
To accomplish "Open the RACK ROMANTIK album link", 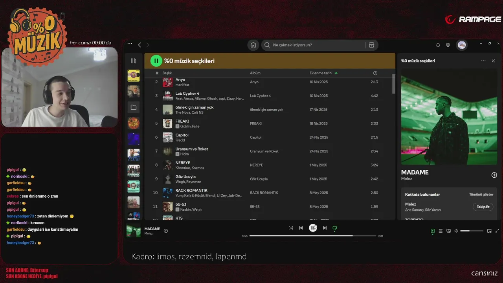I will tap(264, 193).
